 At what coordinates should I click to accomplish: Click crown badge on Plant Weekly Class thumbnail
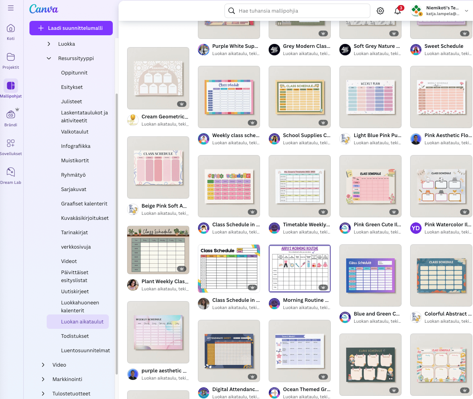182,269
